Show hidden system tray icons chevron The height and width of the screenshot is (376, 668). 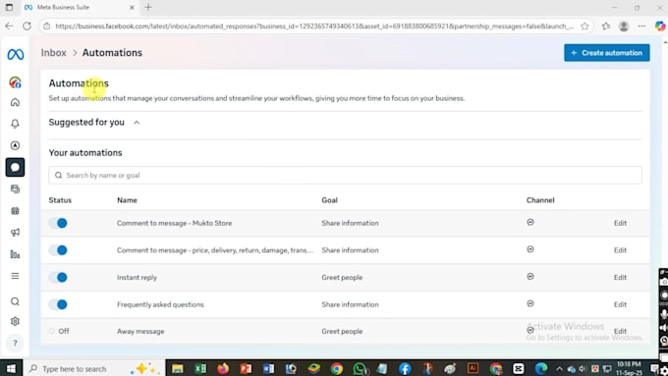click(559, 369)
